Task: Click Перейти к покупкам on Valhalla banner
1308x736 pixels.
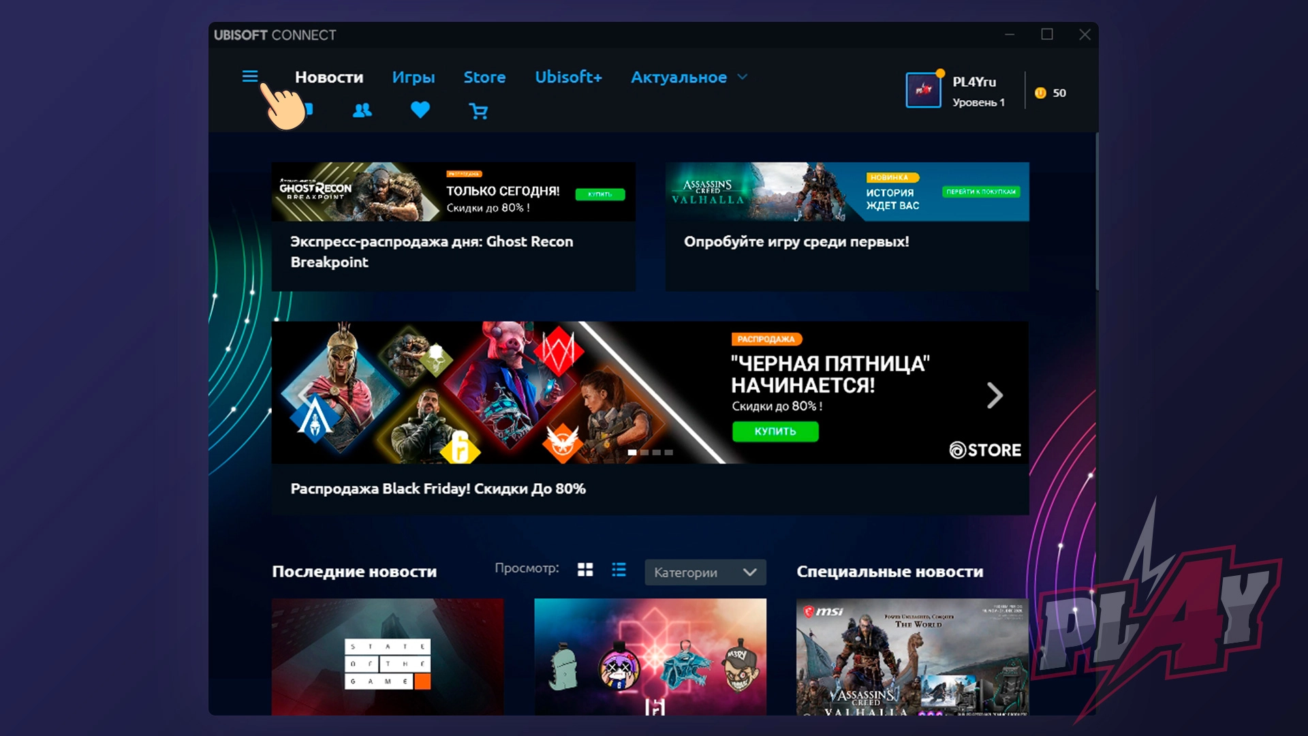Action: [980, 192]
